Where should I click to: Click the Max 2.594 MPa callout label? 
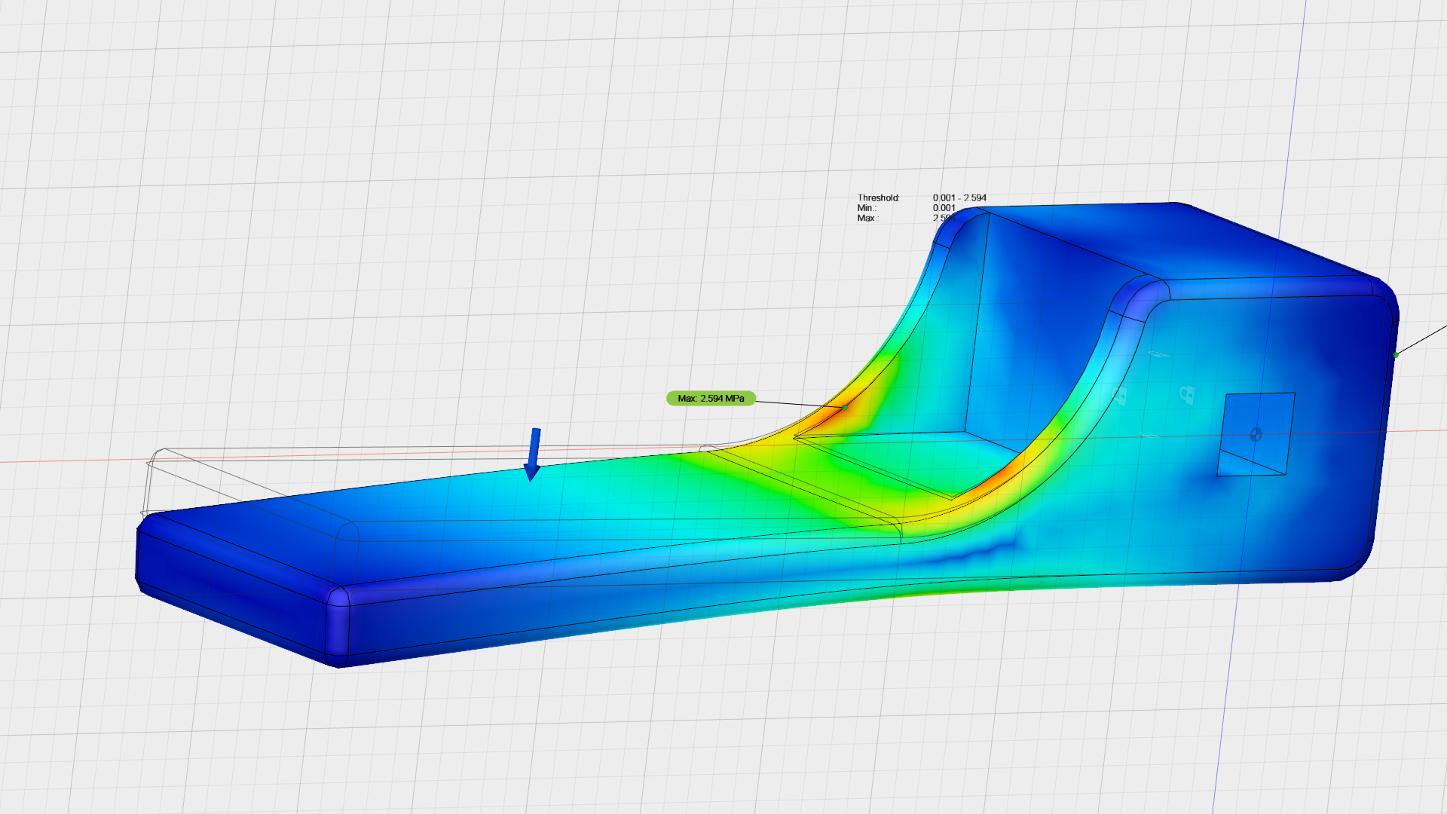[710, 398]
